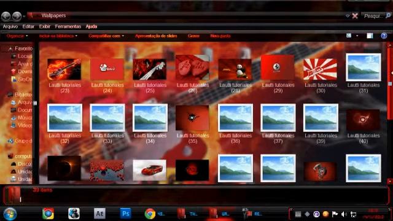Switch to running Chrome window in taskbar
The height and width of the screenshot is (221, 393).
click(155, 214)
